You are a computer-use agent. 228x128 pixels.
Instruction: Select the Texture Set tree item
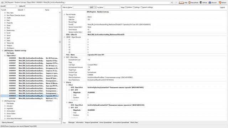tap(10, 43)
